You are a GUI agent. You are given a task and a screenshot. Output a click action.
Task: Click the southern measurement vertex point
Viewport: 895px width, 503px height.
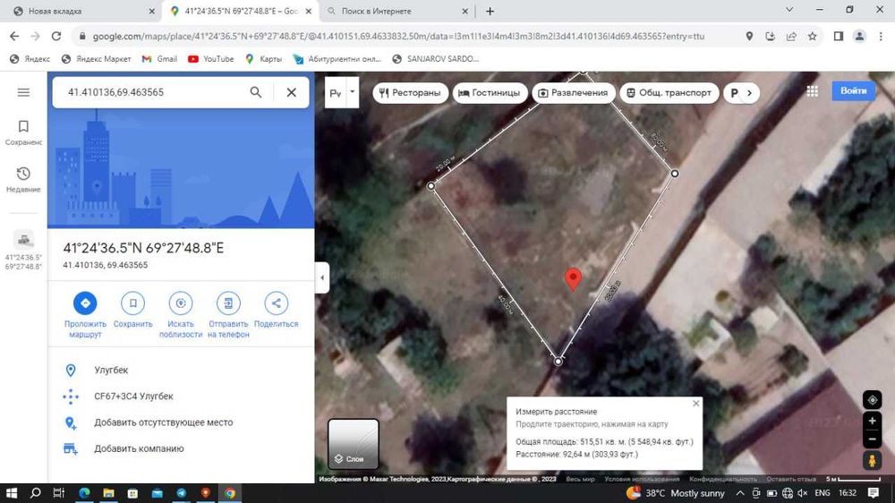(x=558, y=362)
